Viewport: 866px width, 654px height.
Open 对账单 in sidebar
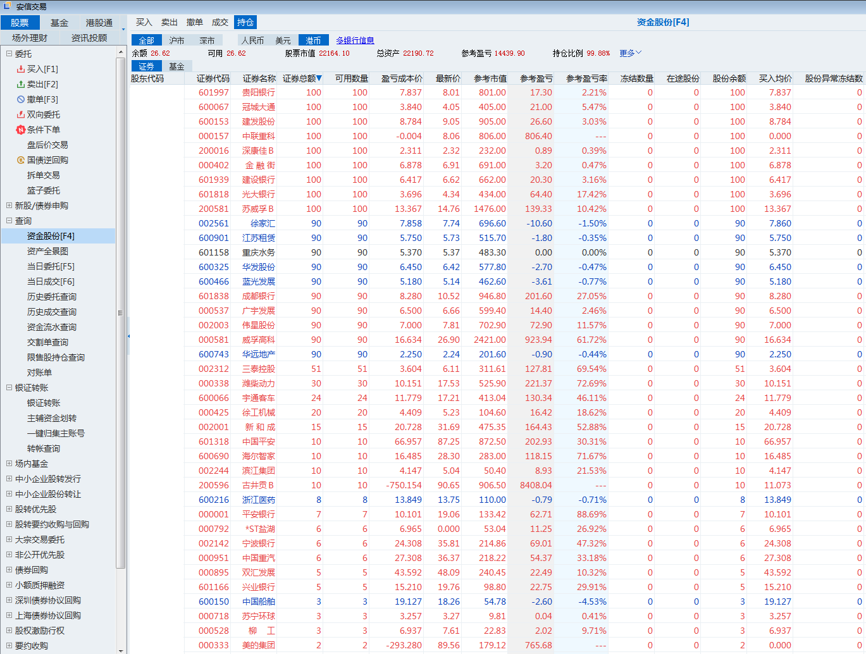point(39,373)
